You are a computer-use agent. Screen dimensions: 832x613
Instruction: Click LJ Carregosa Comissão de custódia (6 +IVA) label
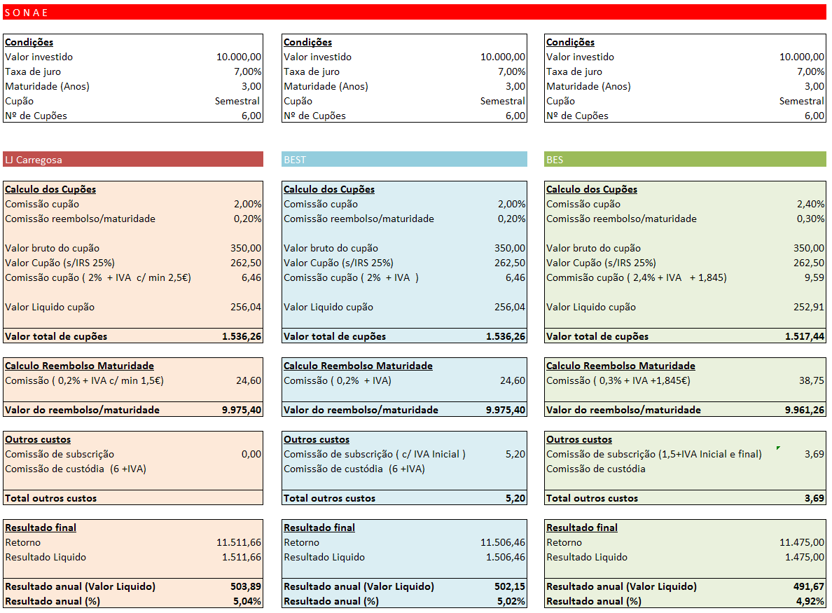[x=76, y=469]
